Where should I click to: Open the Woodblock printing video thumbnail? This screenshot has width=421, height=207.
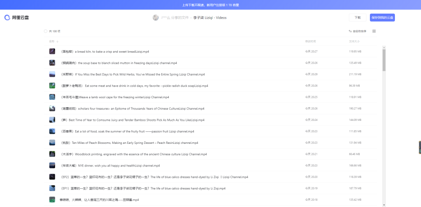52,154
